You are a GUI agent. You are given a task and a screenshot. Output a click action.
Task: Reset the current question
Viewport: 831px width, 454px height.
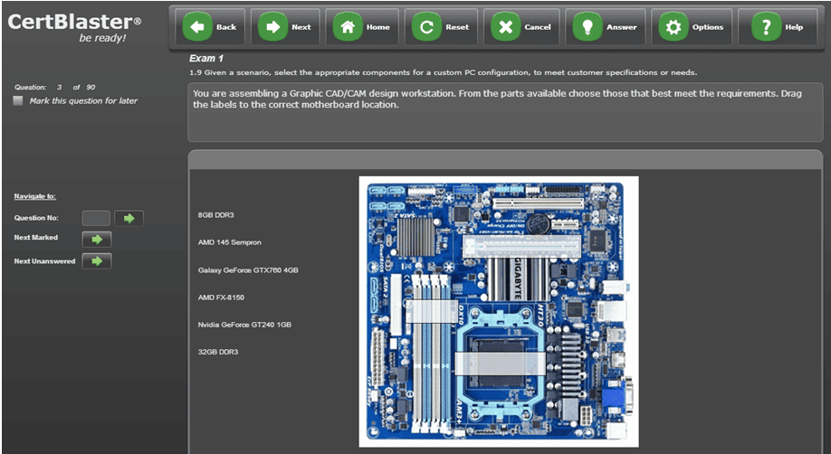click(x=426, y=27)
